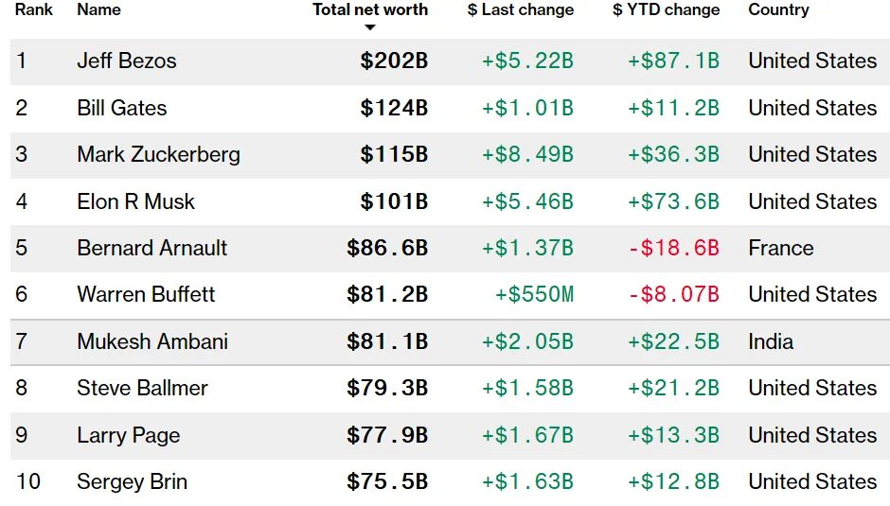The width and height of the screenshot is (890, 506).
Task: Open Sergey Brin's profile link
Action: (132, 481)
